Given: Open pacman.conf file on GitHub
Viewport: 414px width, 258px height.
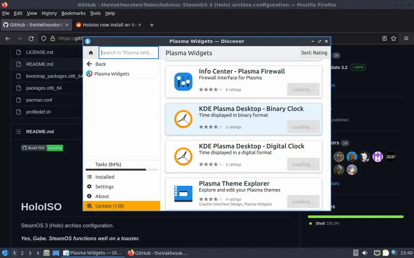Looking at the screenshot, I should pos(39,100).
